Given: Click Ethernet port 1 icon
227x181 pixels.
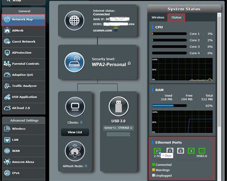Looking at the screenshot, I should pyautogui.click(x=170, y=151).
